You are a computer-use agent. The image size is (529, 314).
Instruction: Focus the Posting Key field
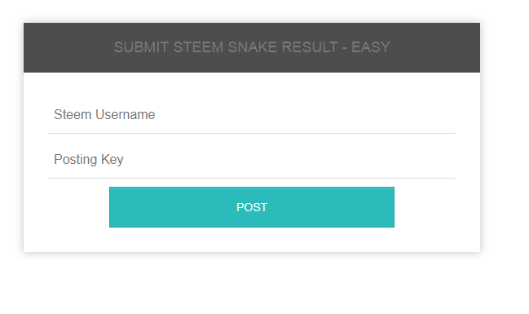click(252, 159)
